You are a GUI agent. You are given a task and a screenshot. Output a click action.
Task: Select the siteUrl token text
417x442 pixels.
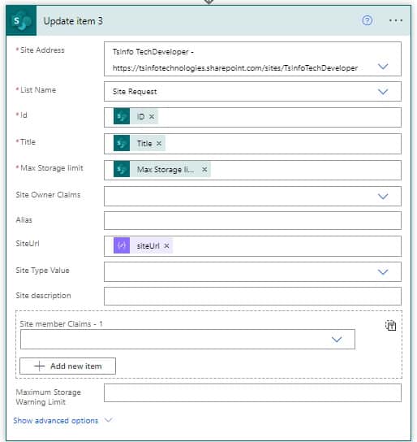pos(148,246)
